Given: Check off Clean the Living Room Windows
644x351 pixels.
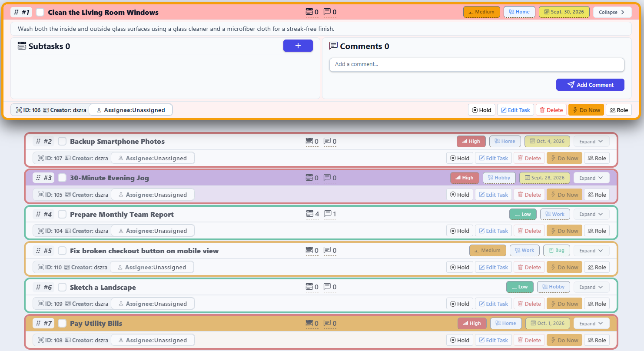Looking at the screenshot, I should point(40,12).
